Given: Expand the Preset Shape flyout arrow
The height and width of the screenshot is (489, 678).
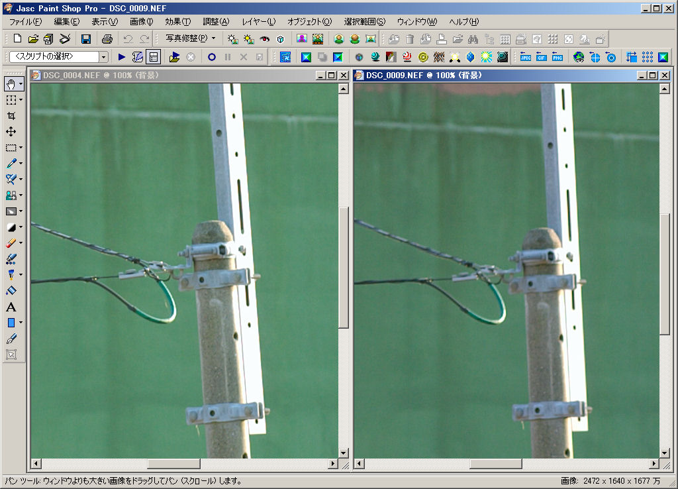Looking at the screenshot, I should tap(21, 323).
